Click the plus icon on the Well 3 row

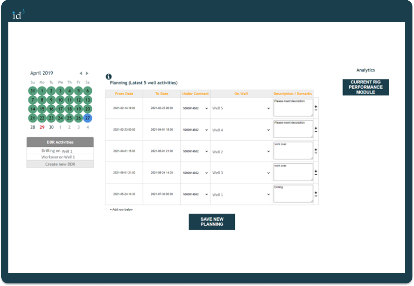click(316, 171)
